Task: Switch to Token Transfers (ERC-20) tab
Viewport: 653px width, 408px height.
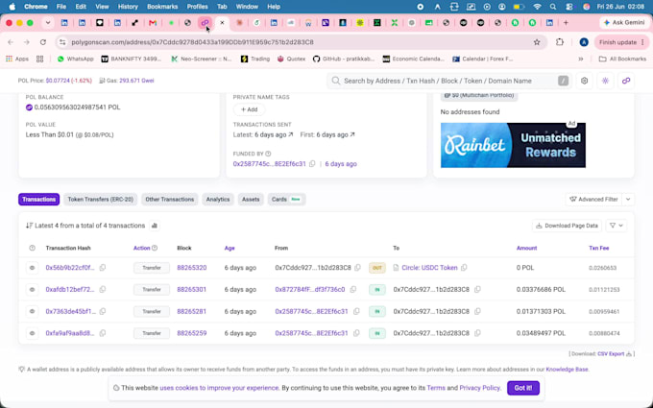Action: coord(101,200)
